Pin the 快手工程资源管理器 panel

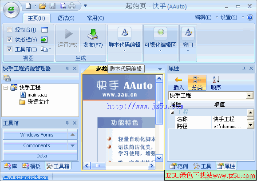(67, 68)
